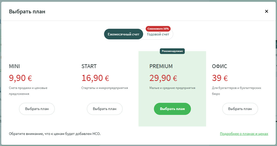The height and width of the screenshot is (146, 277).
Task: Click the Рекомендуемые badge above PREMIUM
Action: [x=172, y=51]
